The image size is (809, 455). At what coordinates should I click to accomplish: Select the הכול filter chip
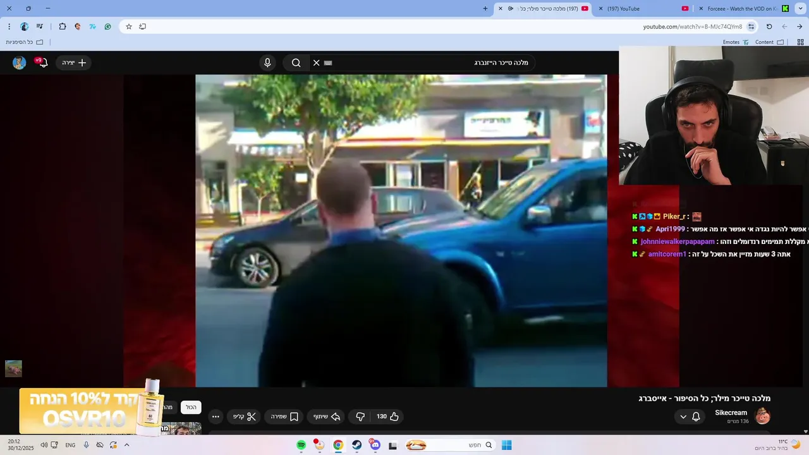pos(191,408)
